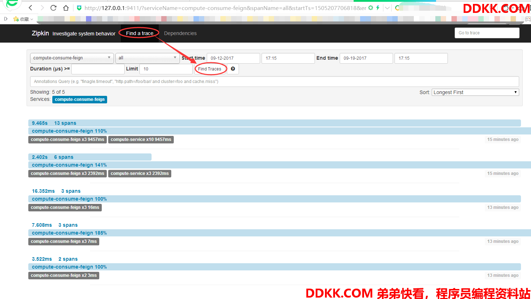The height and width of the screenshot is (299, 531).
Task: Open the 2.402s 6 spans trace
Action: tap(90, 157)
